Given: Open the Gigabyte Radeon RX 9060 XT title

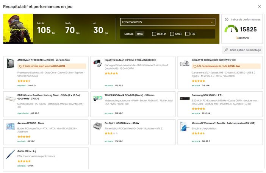Looking at the screenshot, I should [130, 60].
